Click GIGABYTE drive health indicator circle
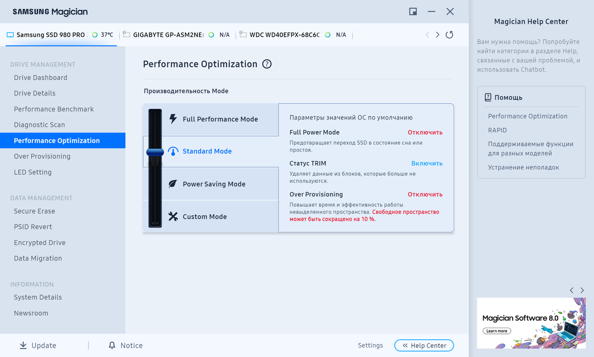 point(211,35)
